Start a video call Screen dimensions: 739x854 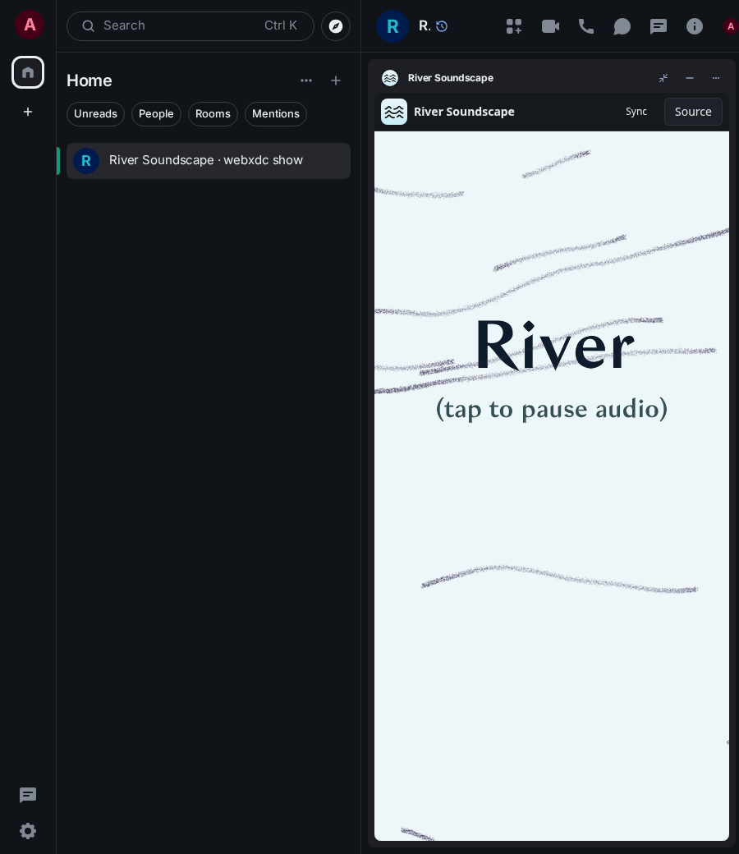pos(550,26)
